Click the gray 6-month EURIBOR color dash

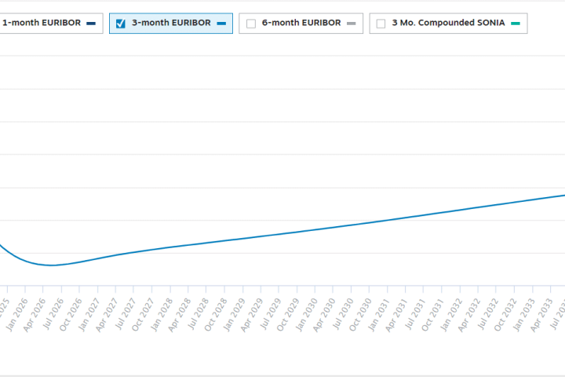tap(351, 24)
